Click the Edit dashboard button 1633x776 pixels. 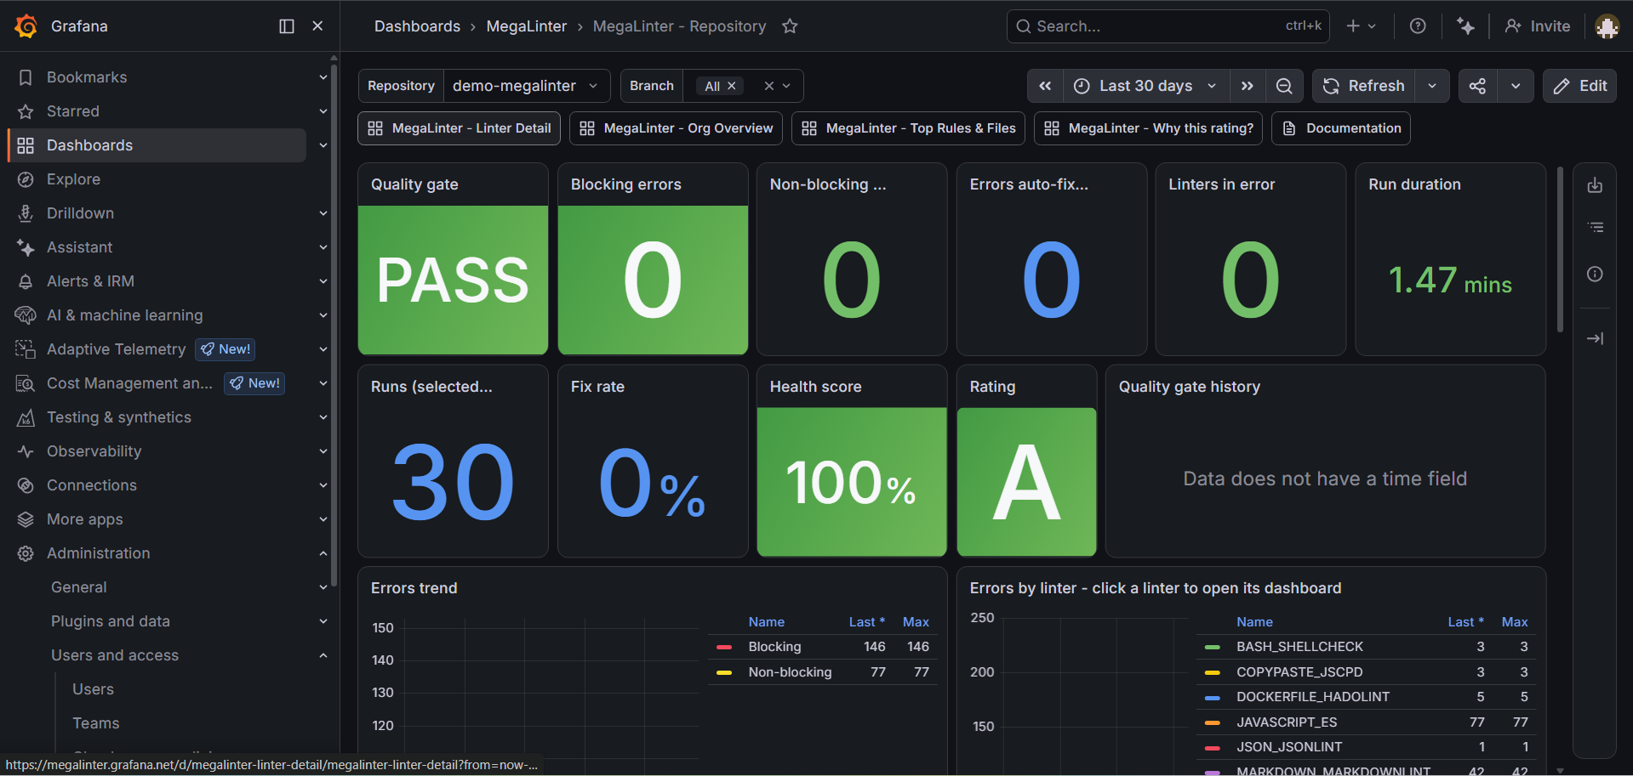point(1580,86)
